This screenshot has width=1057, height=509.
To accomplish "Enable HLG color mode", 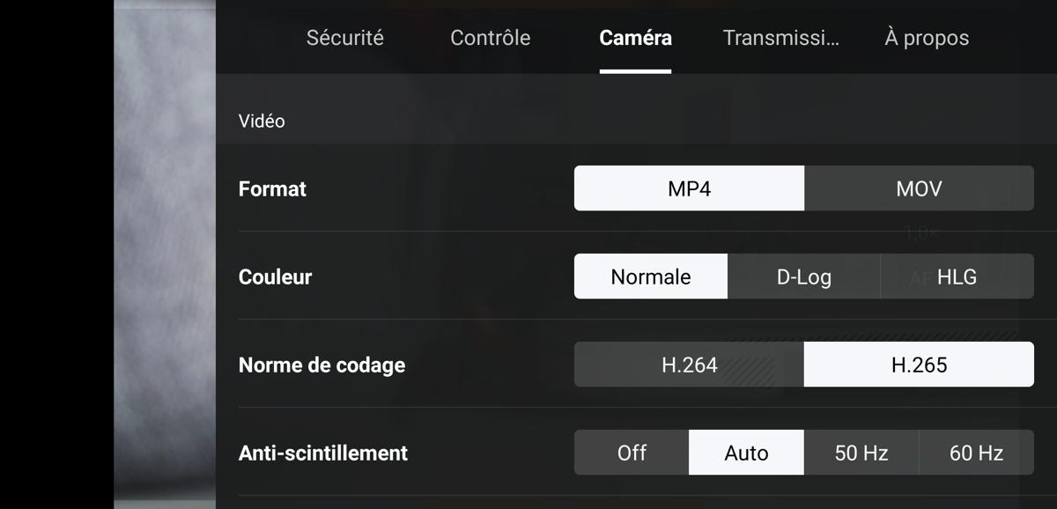I will tap(957, 277).
